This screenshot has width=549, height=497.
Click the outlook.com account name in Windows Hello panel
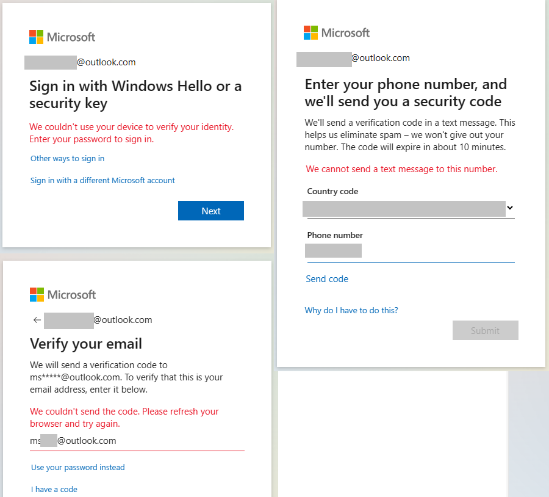pos(80,62)
